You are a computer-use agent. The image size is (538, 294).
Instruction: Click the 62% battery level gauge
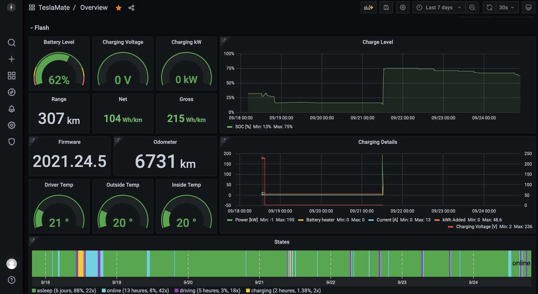(x=59, y=69)
